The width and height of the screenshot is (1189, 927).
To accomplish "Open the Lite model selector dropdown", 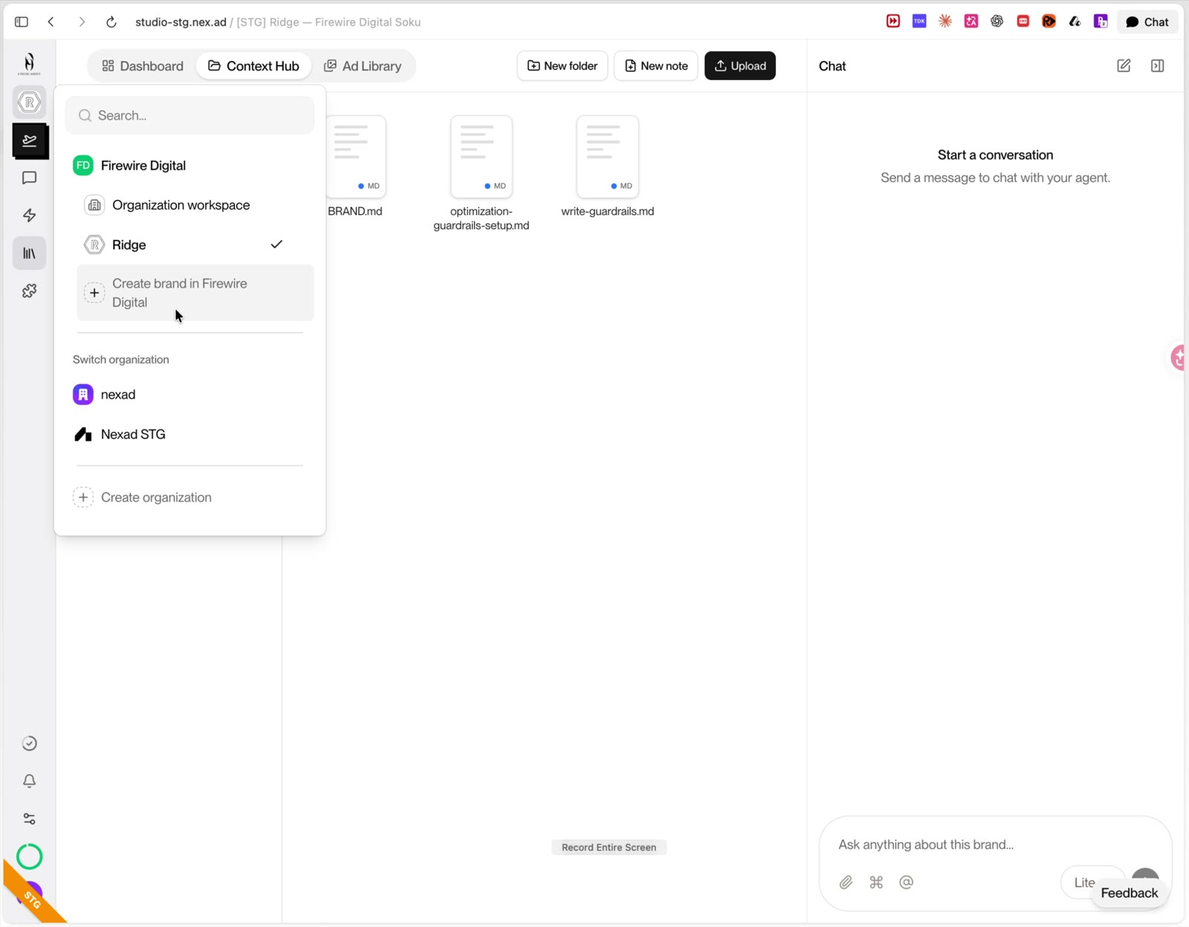I will tap(1092, 882).
